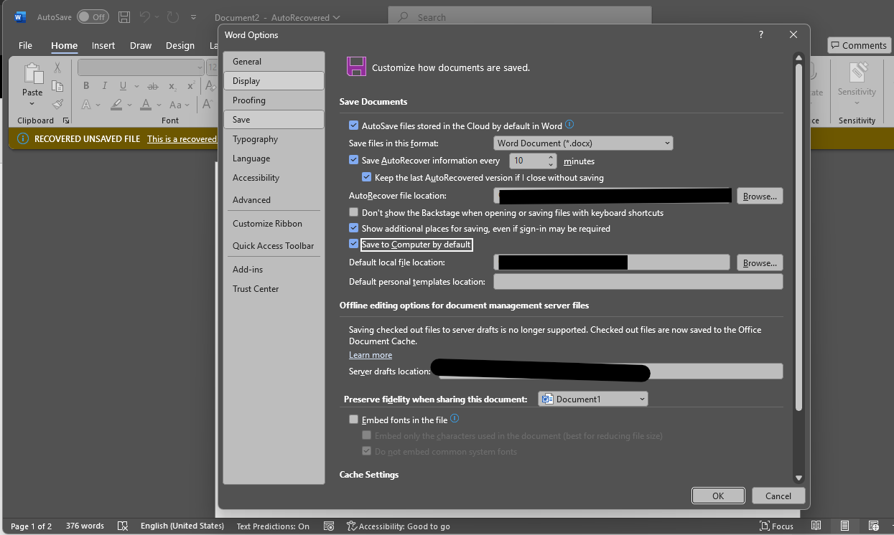Switch to Read Mode in the status bar
Screen dimensions: 894x535
coord(816,526)
